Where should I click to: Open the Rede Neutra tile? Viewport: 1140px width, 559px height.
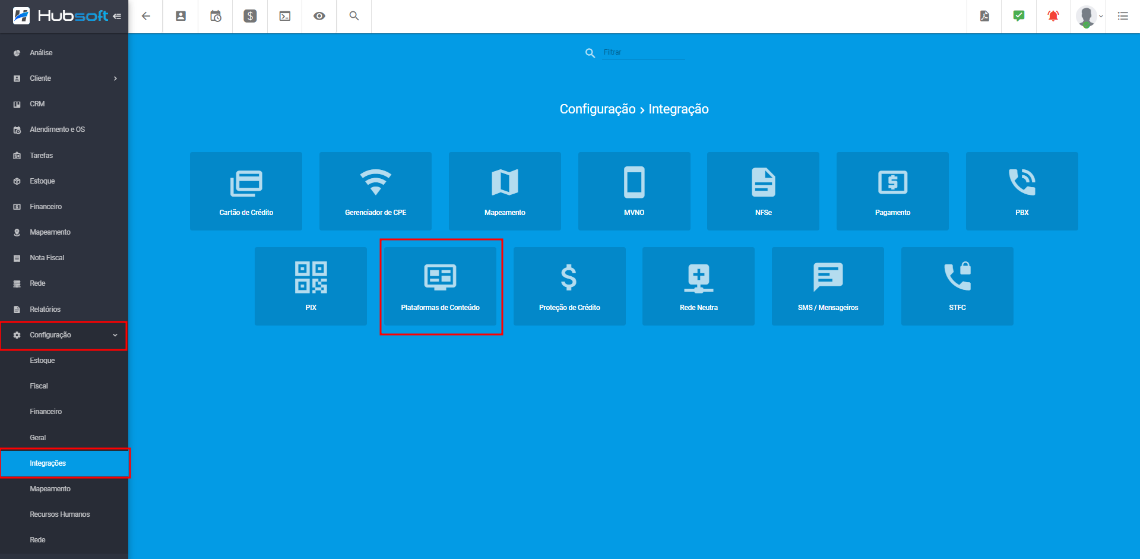click(698, 286)
